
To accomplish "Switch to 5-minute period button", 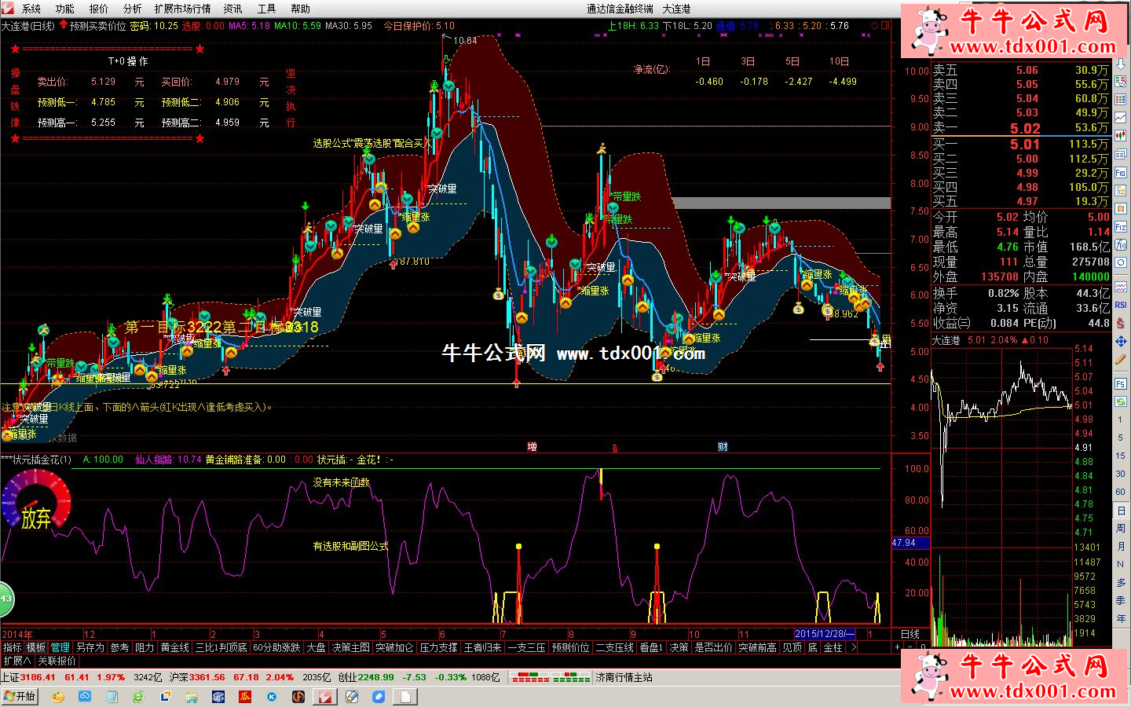I will 1121,438.
